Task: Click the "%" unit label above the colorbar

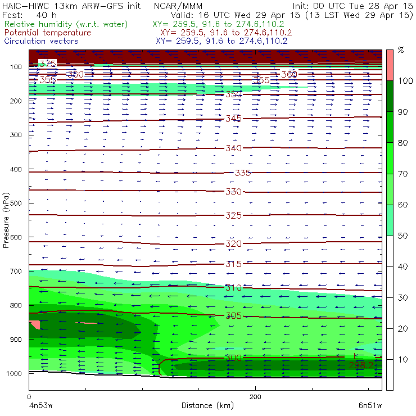Action: pyautogui.click(x=401, y=50)
